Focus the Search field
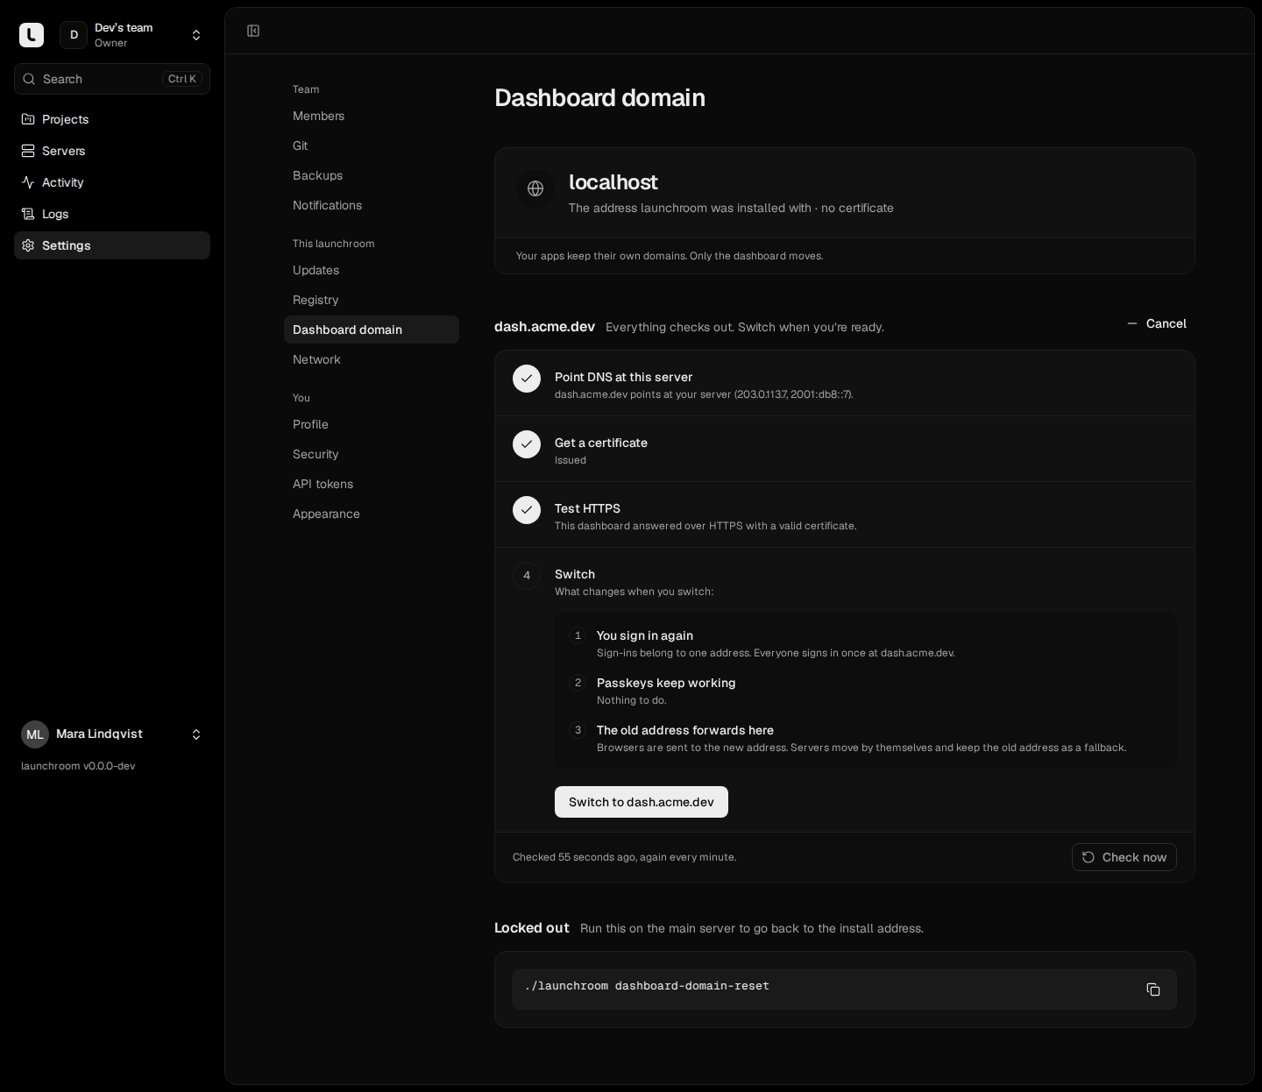This screenshot has height=1092, width=1262. coord(112,79)
